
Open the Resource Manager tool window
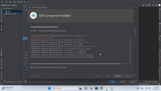[1, 15]
